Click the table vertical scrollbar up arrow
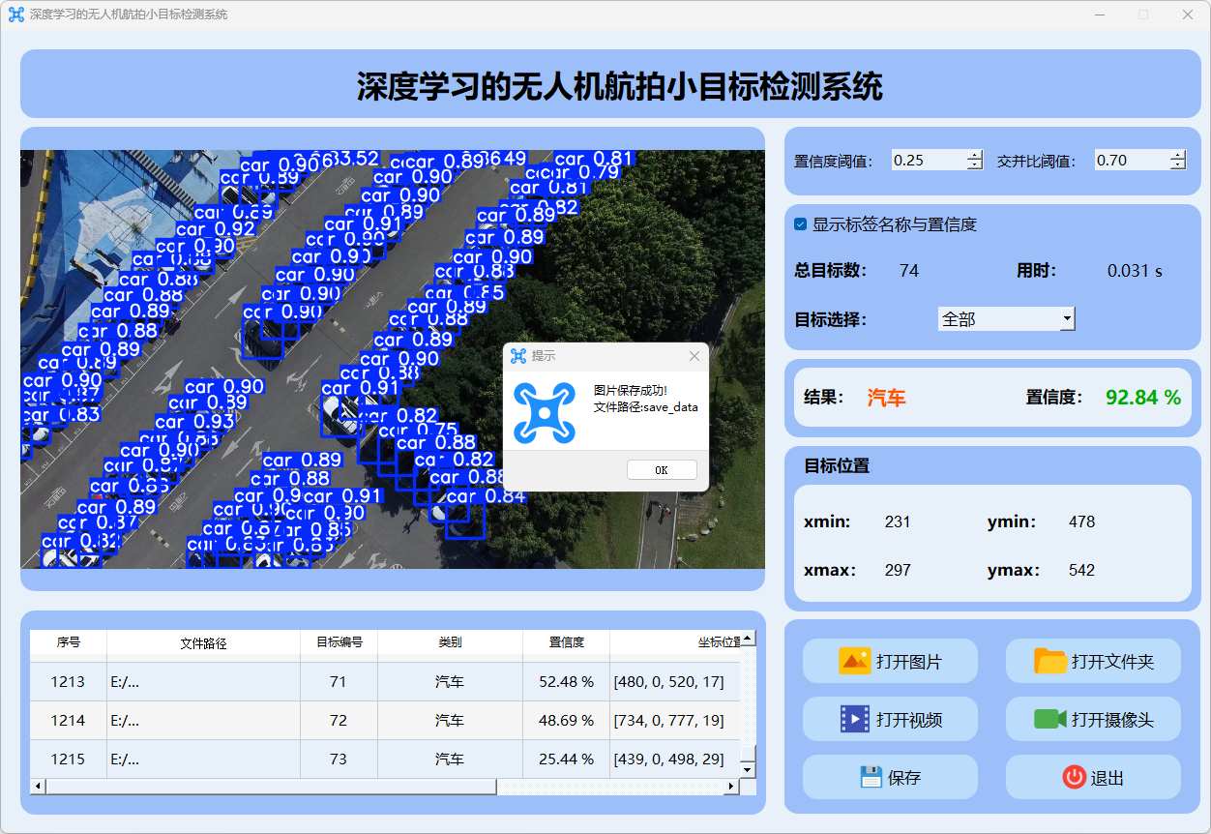Screen dimensions: 1211x834 748,639
